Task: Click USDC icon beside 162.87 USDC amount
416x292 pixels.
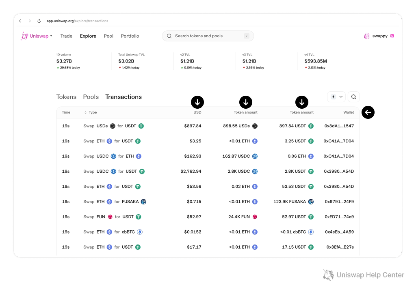Action: [255, 156]
